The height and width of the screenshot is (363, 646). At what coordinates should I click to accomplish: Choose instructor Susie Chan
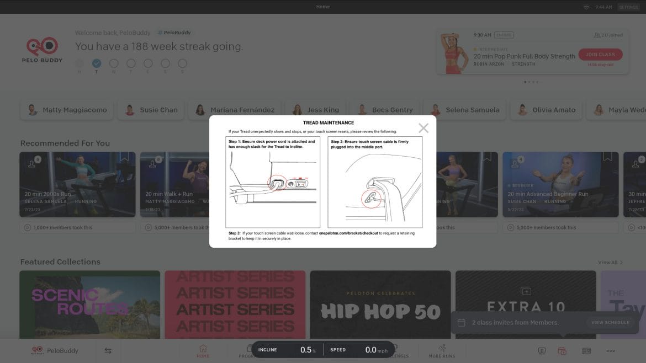coord(151,110)
